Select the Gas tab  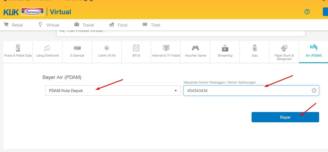(x=254, y=52)
